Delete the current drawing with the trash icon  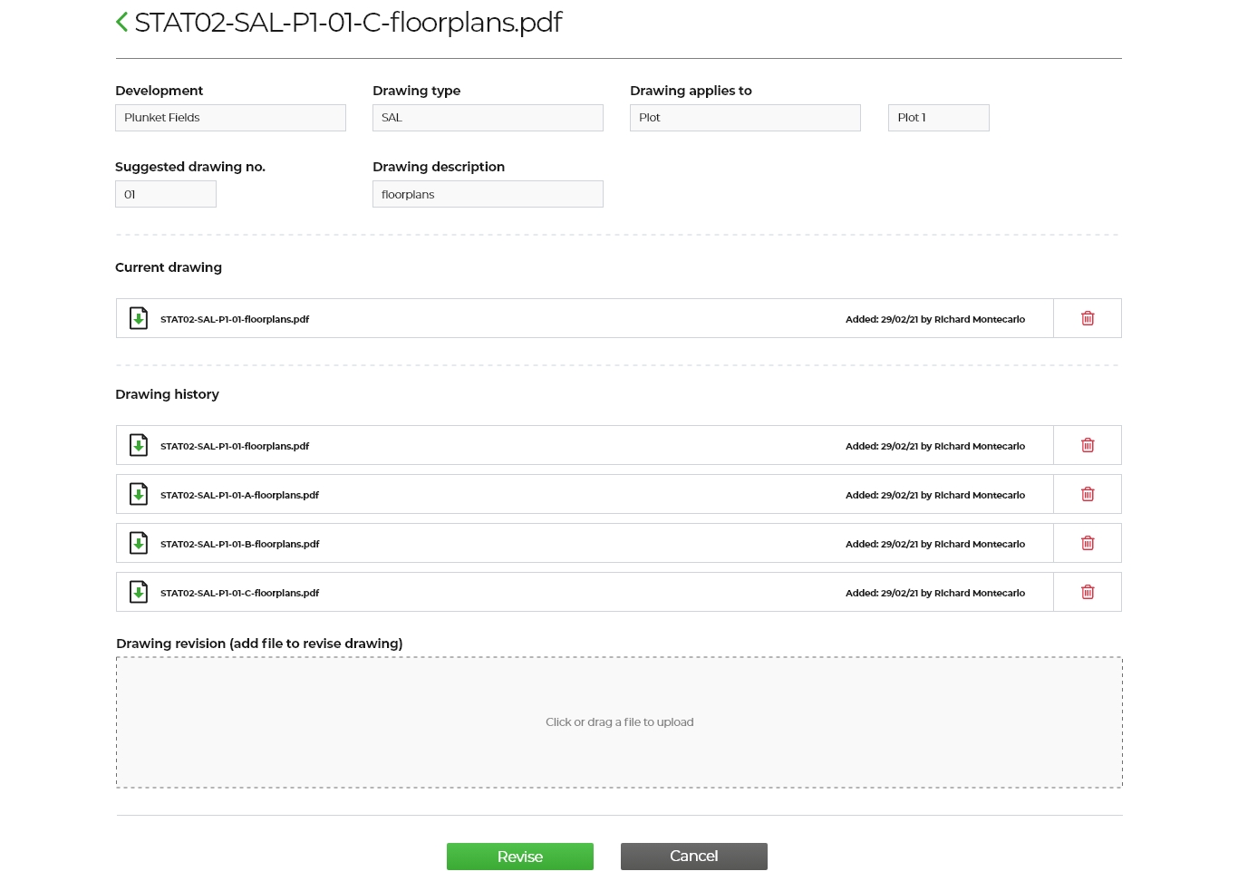point(1088,319)
